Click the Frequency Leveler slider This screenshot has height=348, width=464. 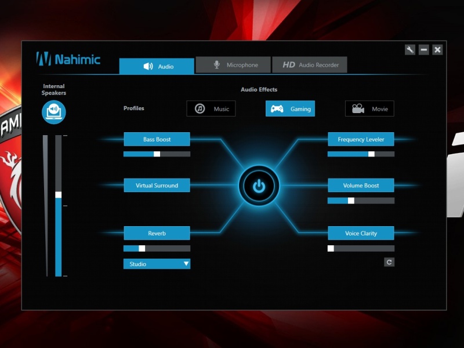coord(361,154)
